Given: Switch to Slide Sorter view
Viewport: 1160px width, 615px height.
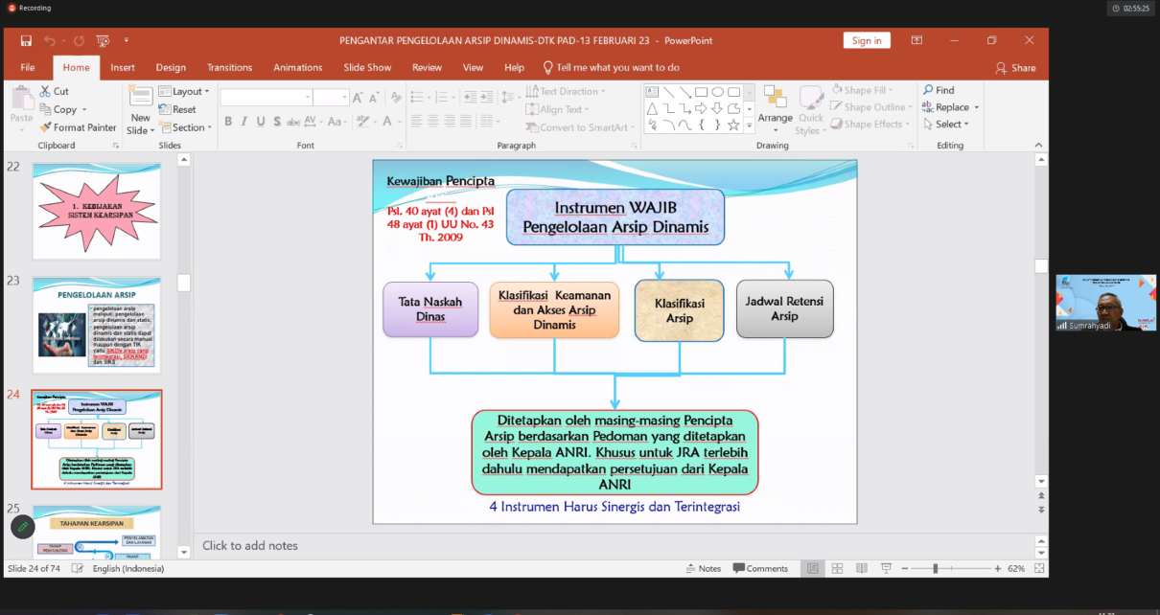Looking at the screenshot, I should click(x=837, y=568).
